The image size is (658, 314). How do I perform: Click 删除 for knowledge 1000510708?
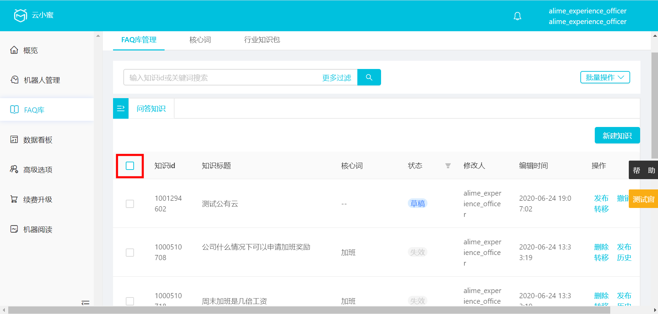(x=601, y=247)
